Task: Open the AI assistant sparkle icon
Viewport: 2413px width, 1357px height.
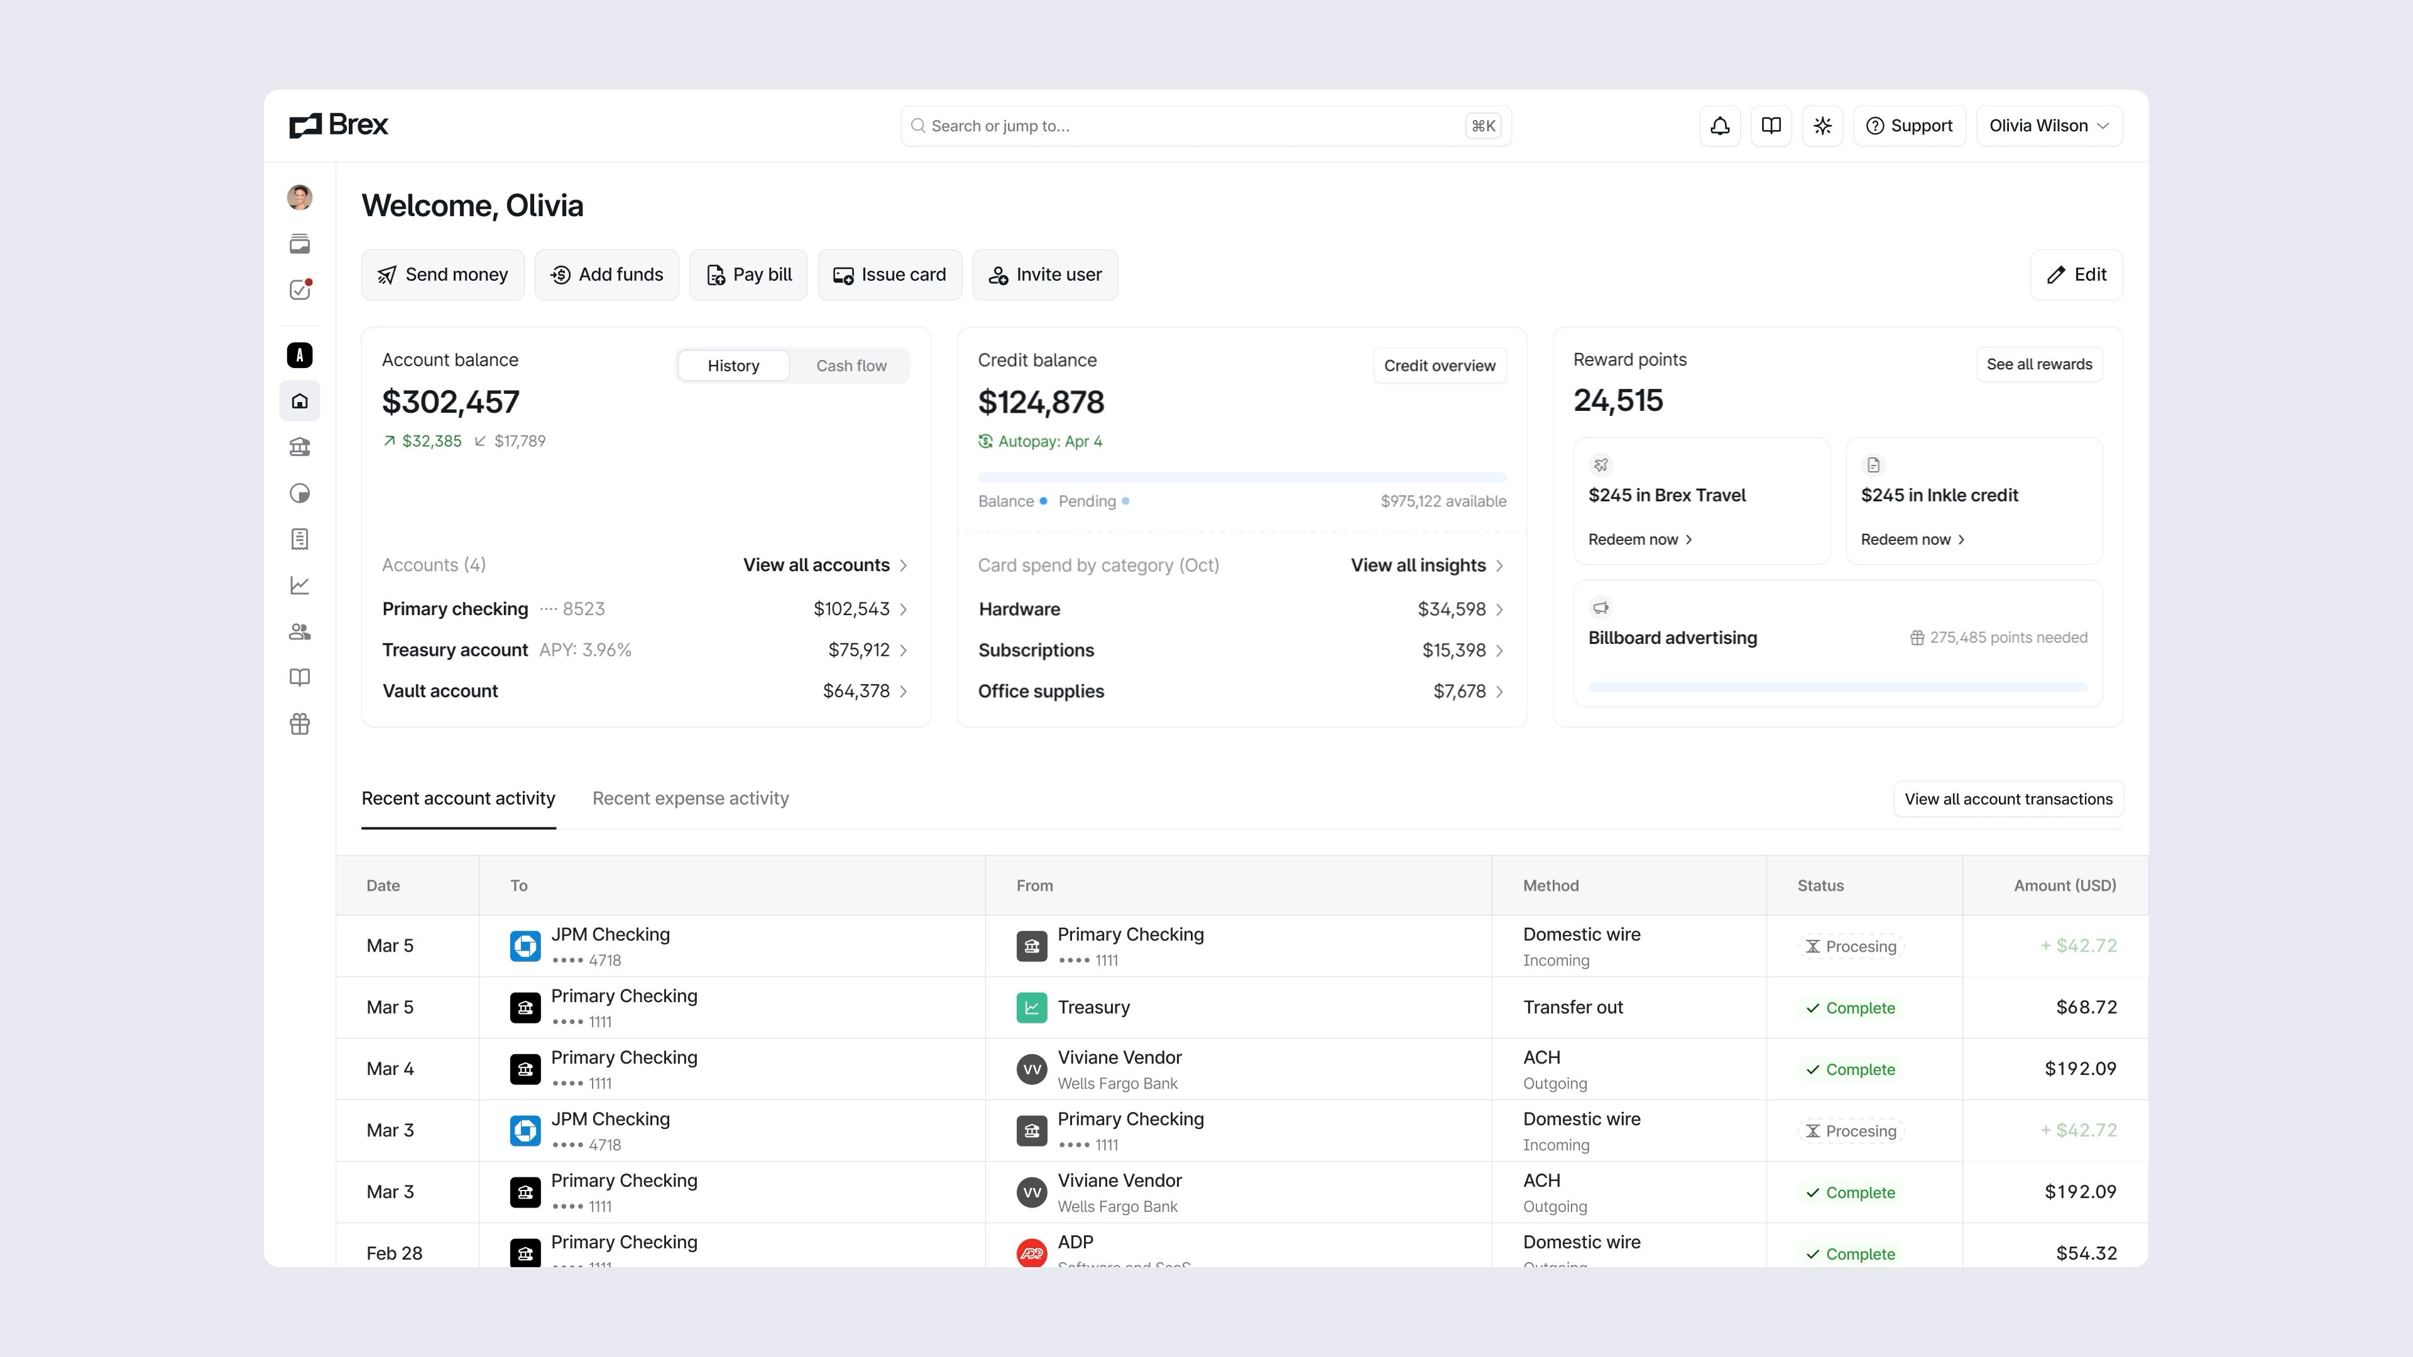Action: click(1822, 124)
